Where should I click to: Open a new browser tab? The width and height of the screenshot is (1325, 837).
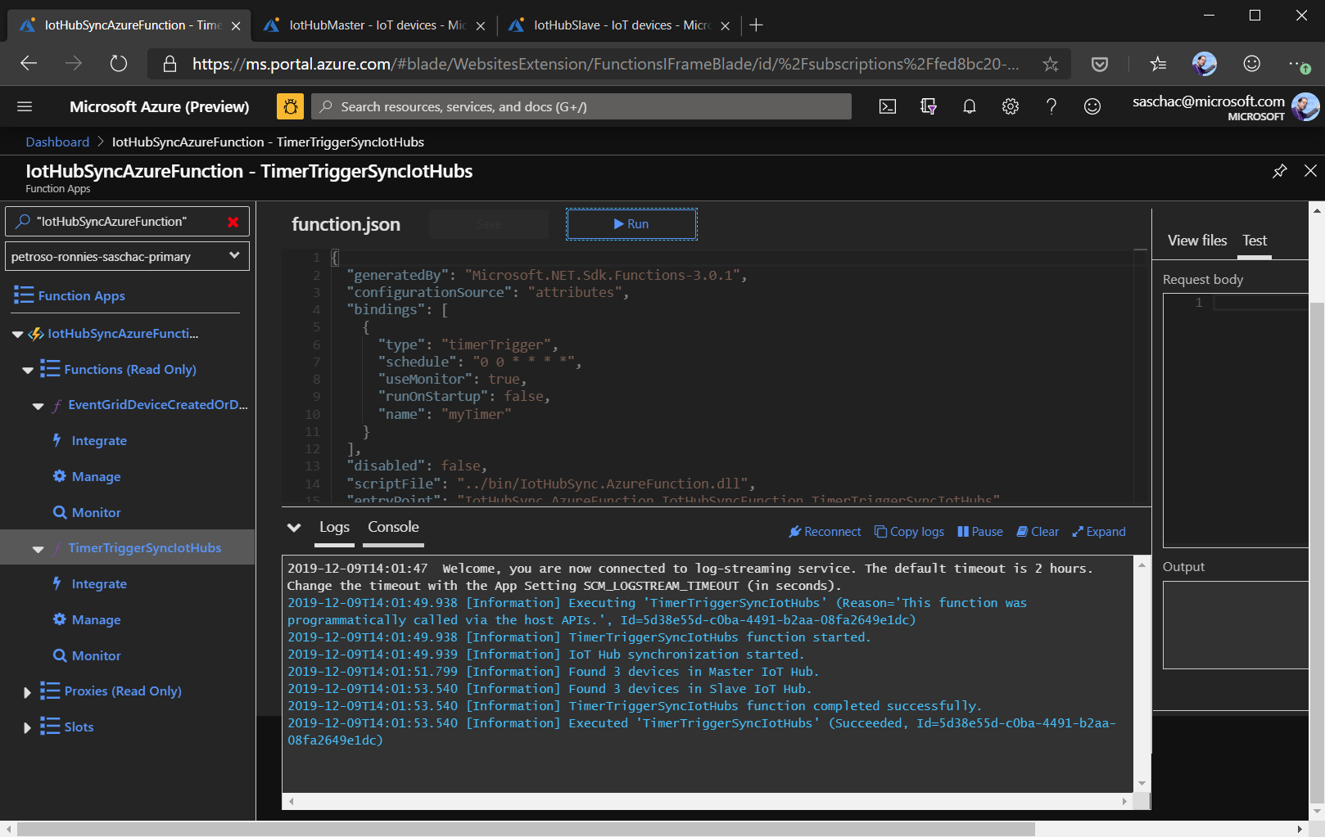[x=757, y=25]
